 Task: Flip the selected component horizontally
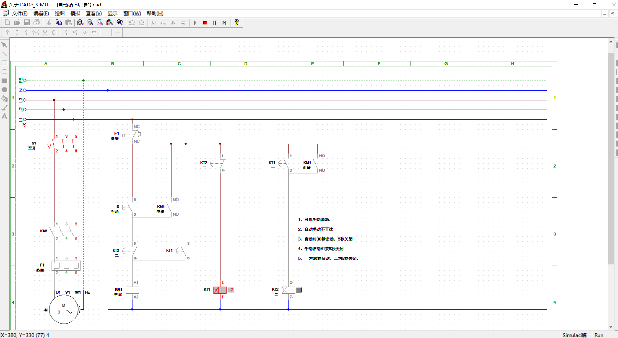coord(173,22)
